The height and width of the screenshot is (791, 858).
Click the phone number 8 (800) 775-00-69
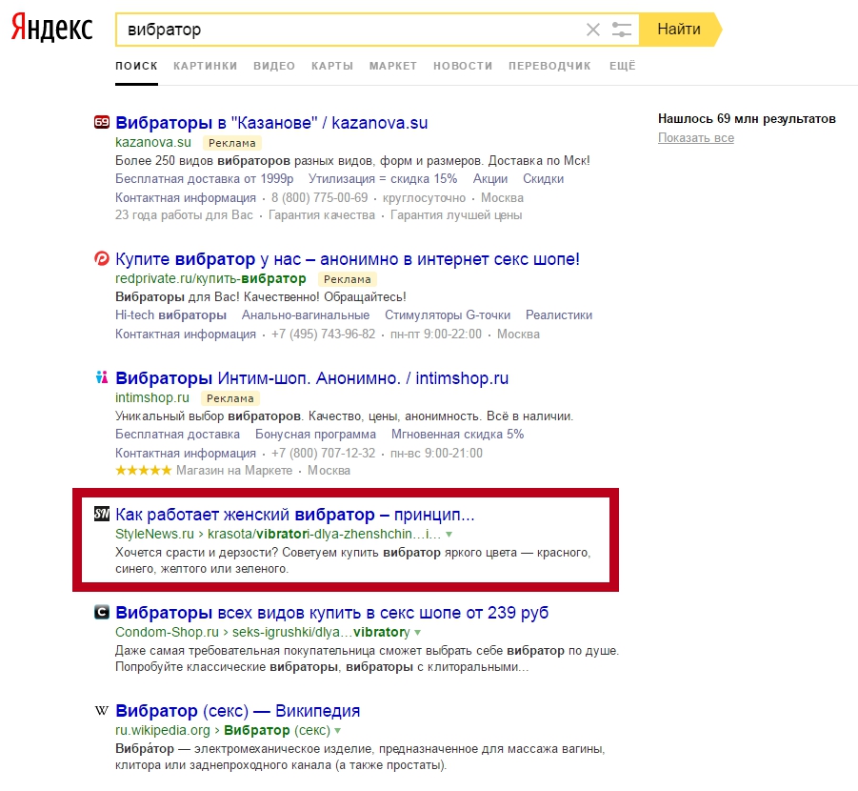[x=320, y=198]
